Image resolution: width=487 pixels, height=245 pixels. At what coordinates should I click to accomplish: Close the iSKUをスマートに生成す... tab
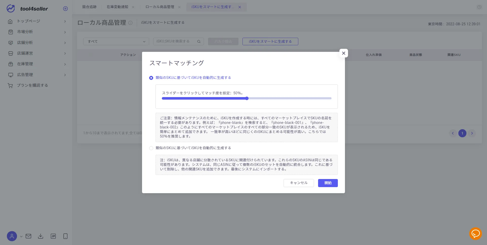click(240, 7)
